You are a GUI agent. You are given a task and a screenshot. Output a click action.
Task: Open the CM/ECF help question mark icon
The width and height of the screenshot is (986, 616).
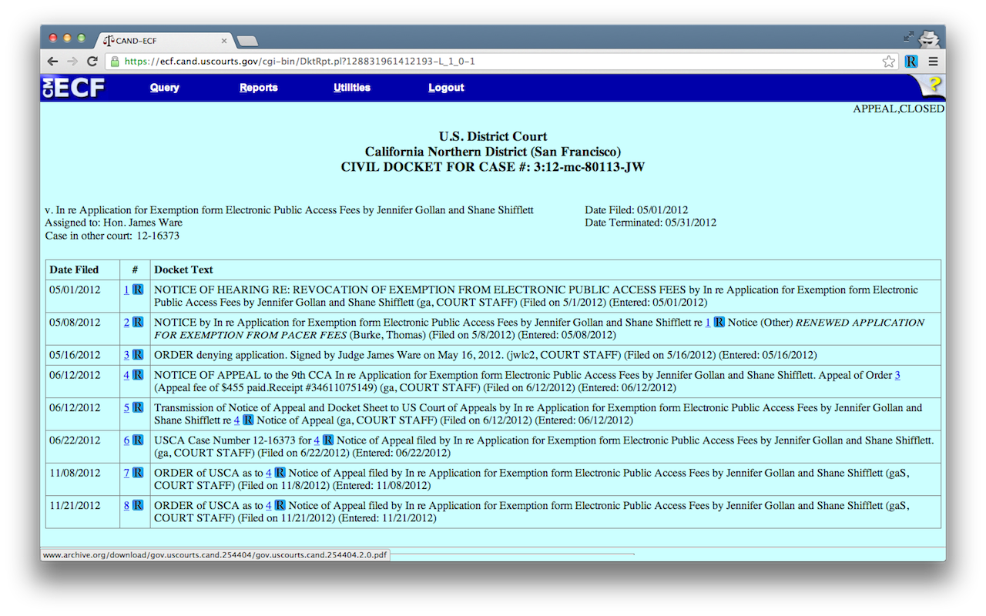pos(935,85)
